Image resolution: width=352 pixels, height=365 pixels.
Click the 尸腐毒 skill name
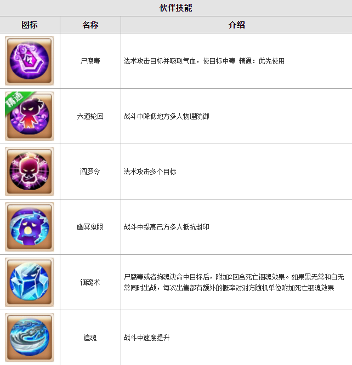click(90, 61)
